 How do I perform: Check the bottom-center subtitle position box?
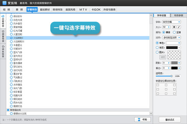(166, 94)
